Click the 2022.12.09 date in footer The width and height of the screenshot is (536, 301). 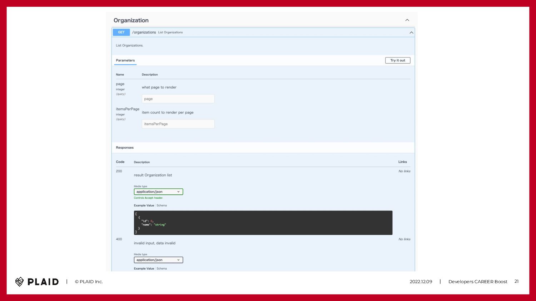click(x=421, y=282)
